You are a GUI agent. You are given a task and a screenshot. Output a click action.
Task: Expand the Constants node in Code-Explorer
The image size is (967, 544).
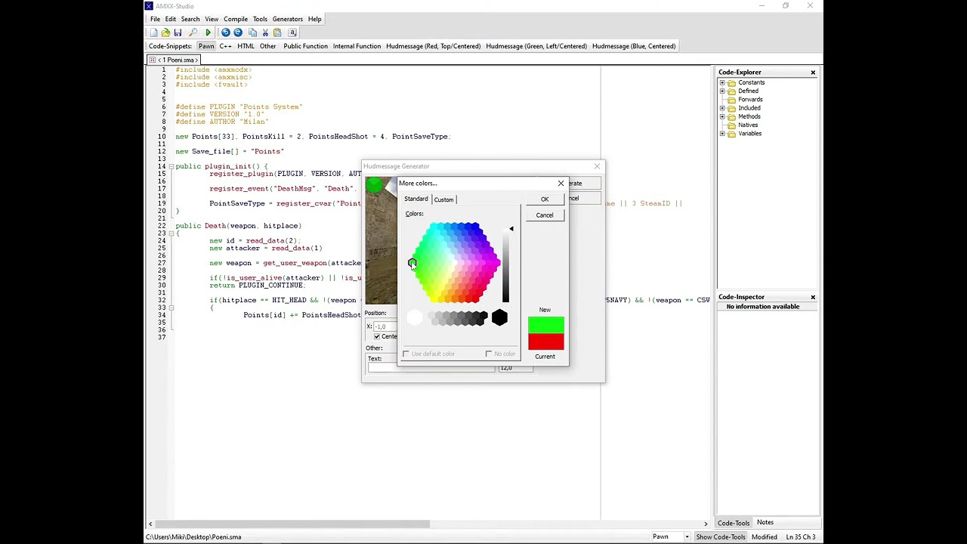[722, 82]
